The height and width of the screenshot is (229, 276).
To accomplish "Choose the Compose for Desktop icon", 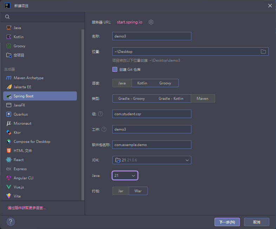I will click(9, 141).
